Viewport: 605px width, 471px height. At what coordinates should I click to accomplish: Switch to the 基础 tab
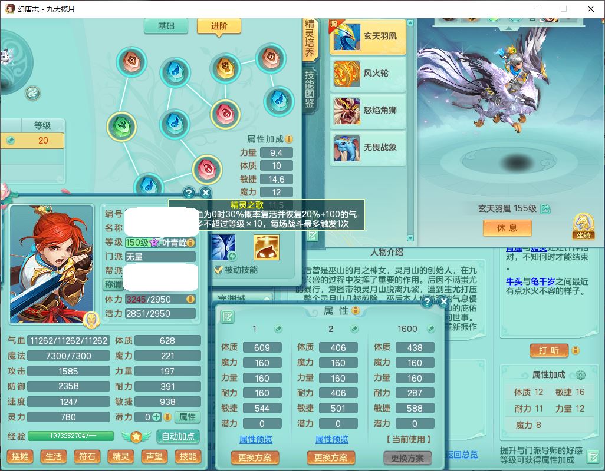coord(166,26)
